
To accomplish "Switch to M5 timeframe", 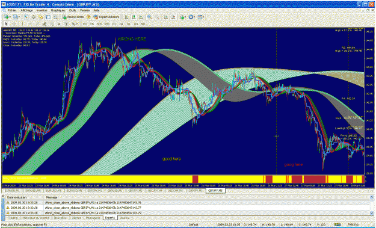I will (91, 24).
